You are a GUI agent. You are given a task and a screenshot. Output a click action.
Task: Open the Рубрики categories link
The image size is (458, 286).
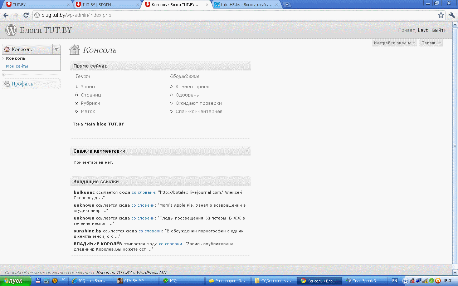pos(91,103)
